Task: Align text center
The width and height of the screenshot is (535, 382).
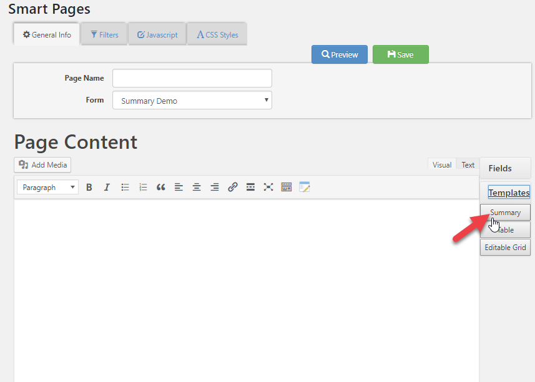Action: [197, 187]
